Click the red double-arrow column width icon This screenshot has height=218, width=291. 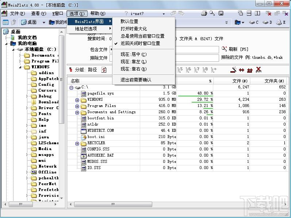click(x=241, y=70)
